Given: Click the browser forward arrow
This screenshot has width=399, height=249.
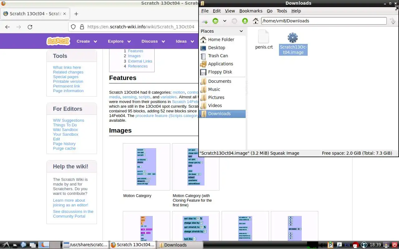Looking at the screenshot, I should click(x=19, y=27).
